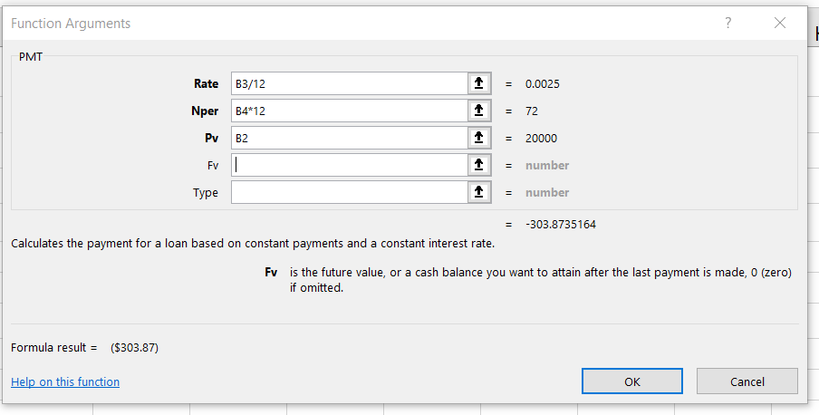
Task: Click the bold Rate argument label
Action: coord(206,83)
